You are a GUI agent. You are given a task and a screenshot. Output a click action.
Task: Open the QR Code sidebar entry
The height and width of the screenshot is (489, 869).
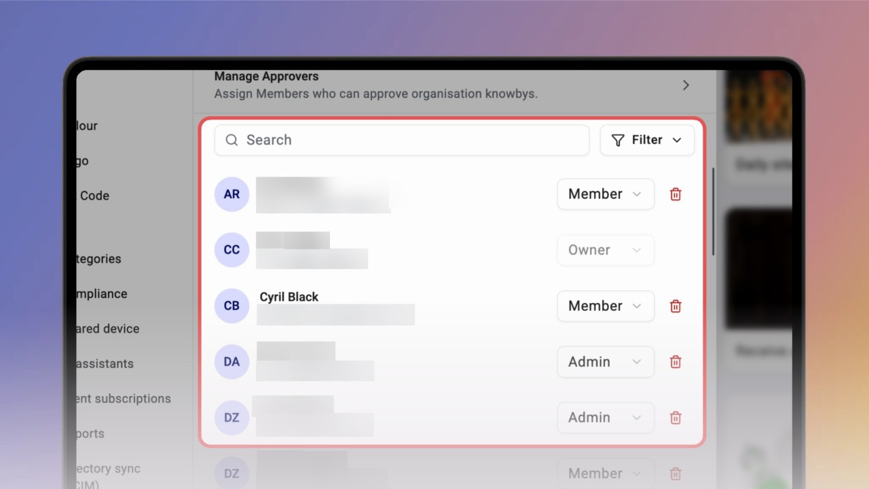tap(94, 196)
